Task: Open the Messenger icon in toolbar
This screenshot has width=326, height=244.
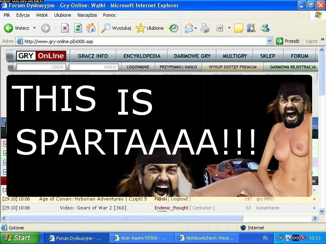Action: [265, 28]
